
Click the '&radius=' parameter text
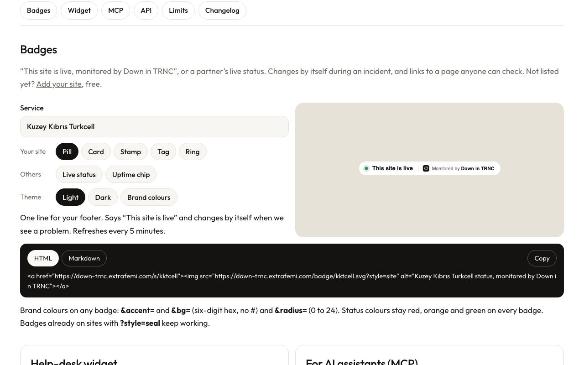(x=291, y=310)
